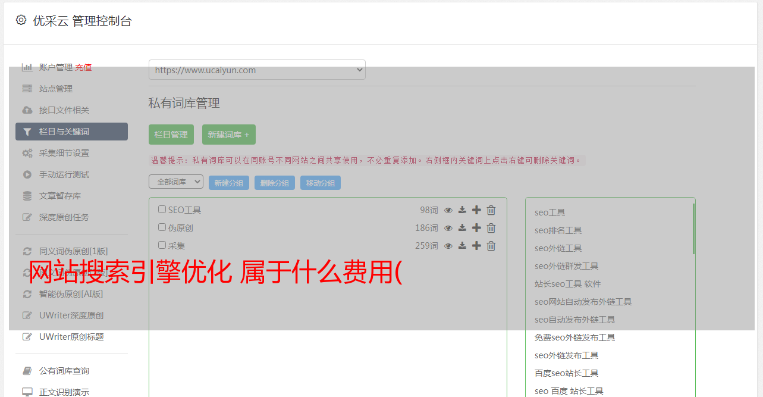Check the SEO工具 checkbox
This screenshot has height=397, width=763.
162,210
